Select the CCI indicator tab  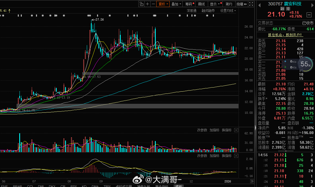30,186
